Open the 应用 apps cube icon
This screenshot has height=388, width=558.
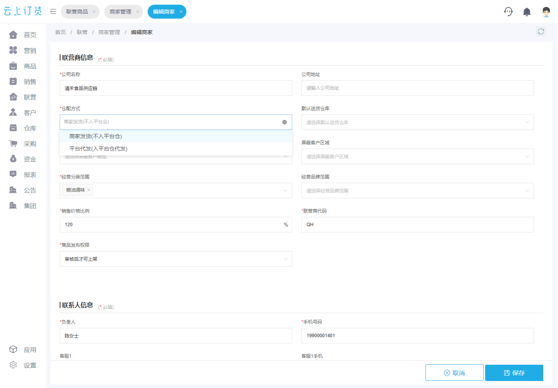[13, 350]
